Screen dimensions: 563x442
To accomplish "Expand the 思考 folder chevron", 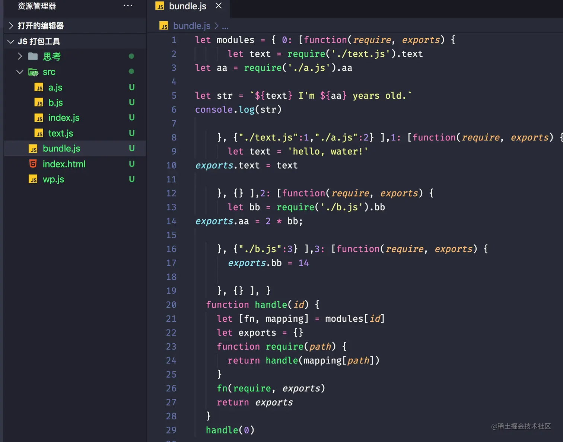I will pos(20,56).
